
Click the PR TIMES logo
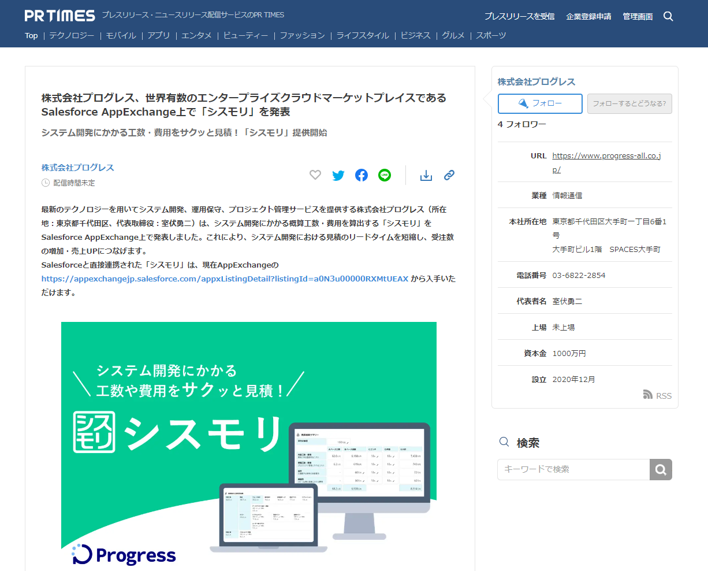tap(60, 16)
